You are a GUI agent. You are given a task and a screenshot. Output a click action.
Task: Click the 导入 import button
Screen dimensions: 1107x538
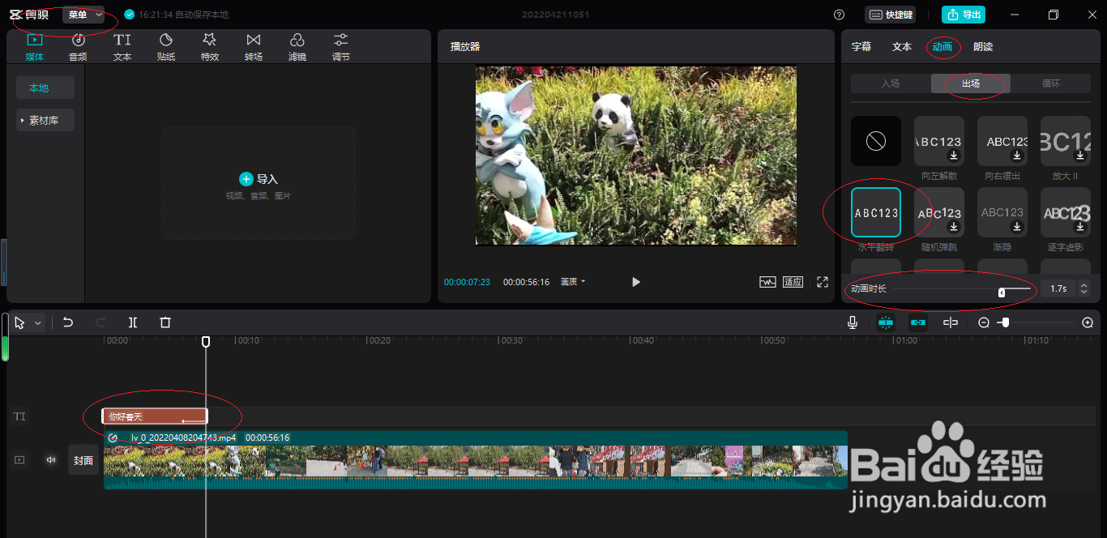coord(259,179)
